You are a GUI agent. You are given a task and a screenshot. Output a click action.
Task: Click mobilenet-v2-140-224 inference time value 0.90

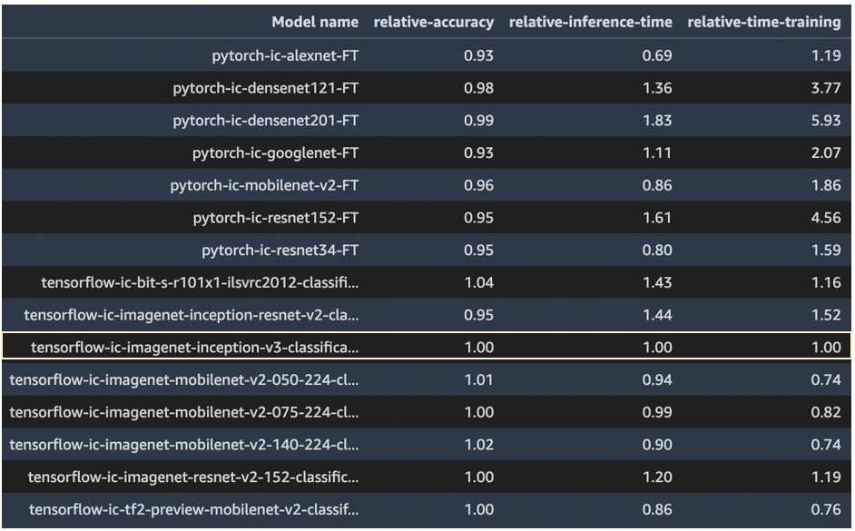(x=657, y=445)
